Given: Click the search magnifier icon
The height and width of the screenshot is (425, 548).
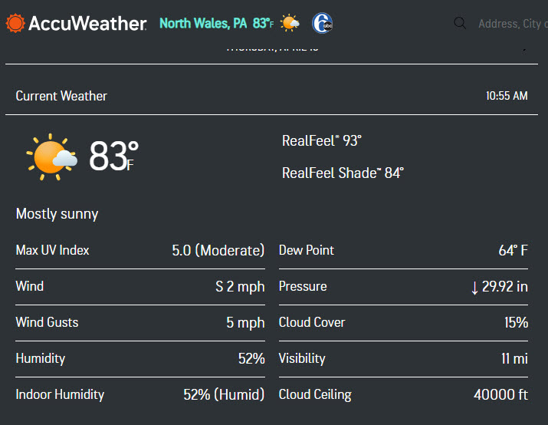Looking at the screenshot, I should (x=460, y=23).
